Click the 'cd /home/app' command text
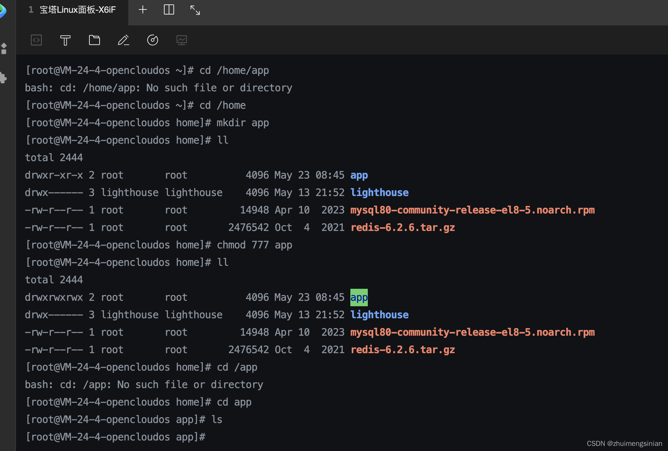This screenshot has width=668, height=451. (x=234, y=70)
